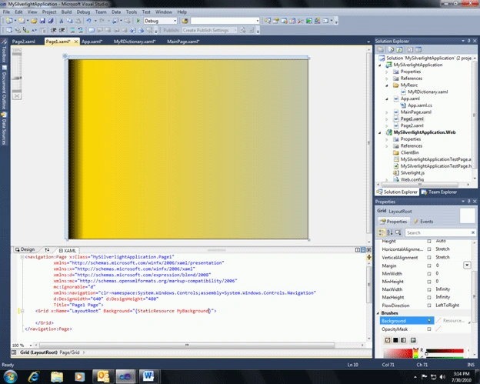Select brush type: no brush icon
The width and height of the screenshot is (480, 384).
click(388, 340)
